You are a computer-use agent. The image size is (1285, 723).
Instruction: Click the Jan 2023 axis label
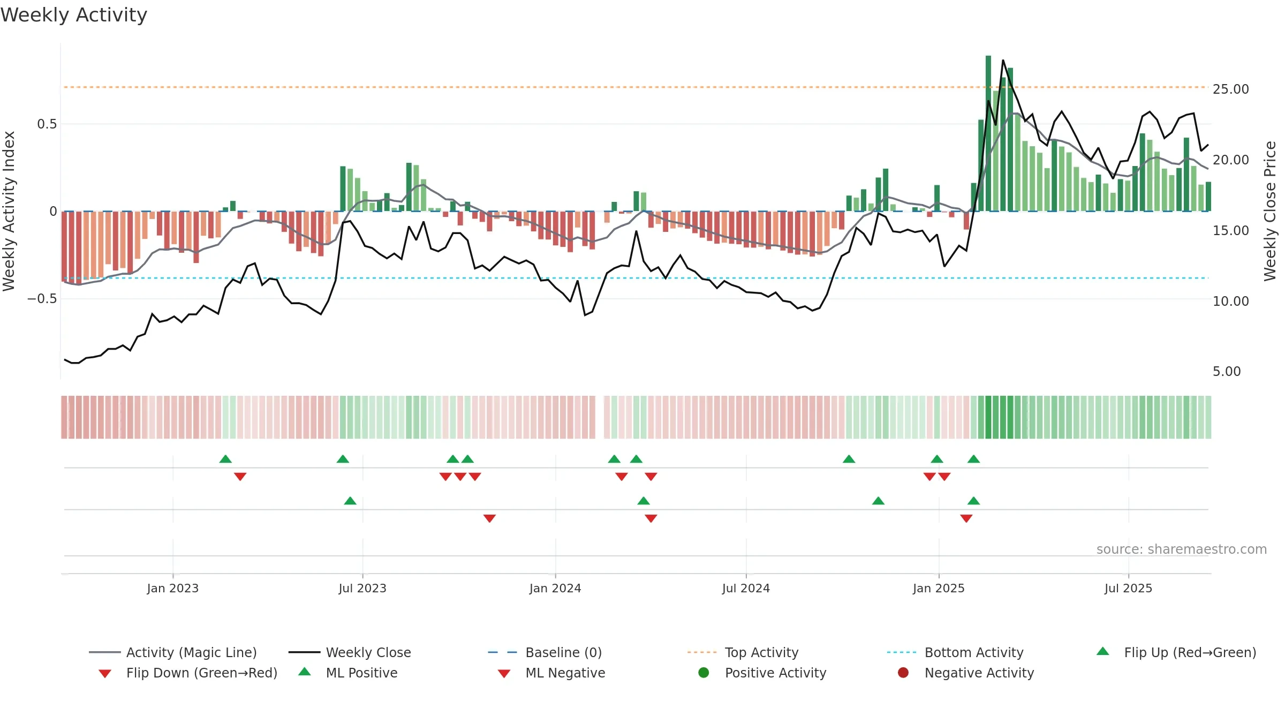[x=173, y=588]
